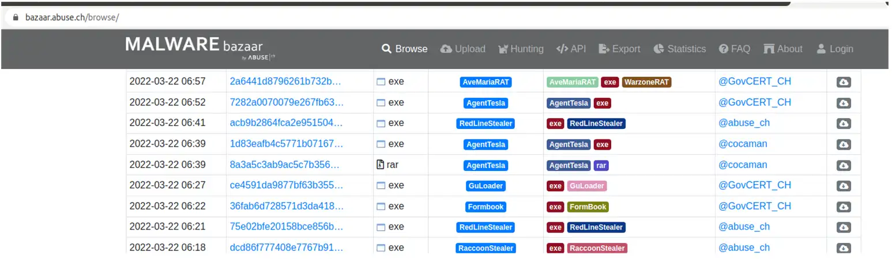The height and width of the screenshot is (259, 892).
Task: Click AgentTesla signature badge in 06:52 row
Action: [x=486, y=103]
